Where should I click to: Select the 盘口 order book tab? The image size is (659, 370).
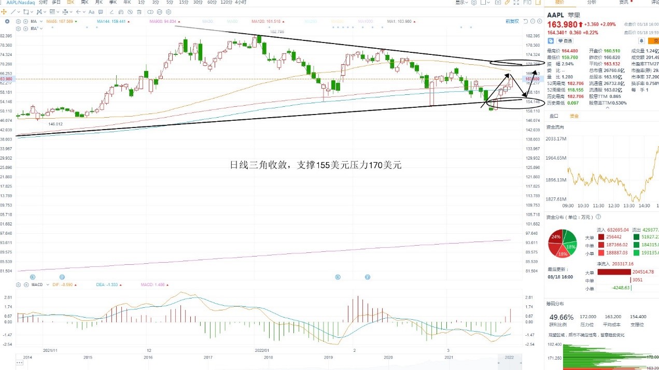554,116
